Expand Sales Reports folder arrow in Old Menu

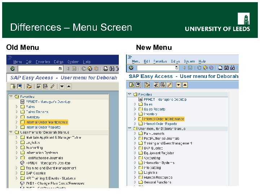coord(17,112)
